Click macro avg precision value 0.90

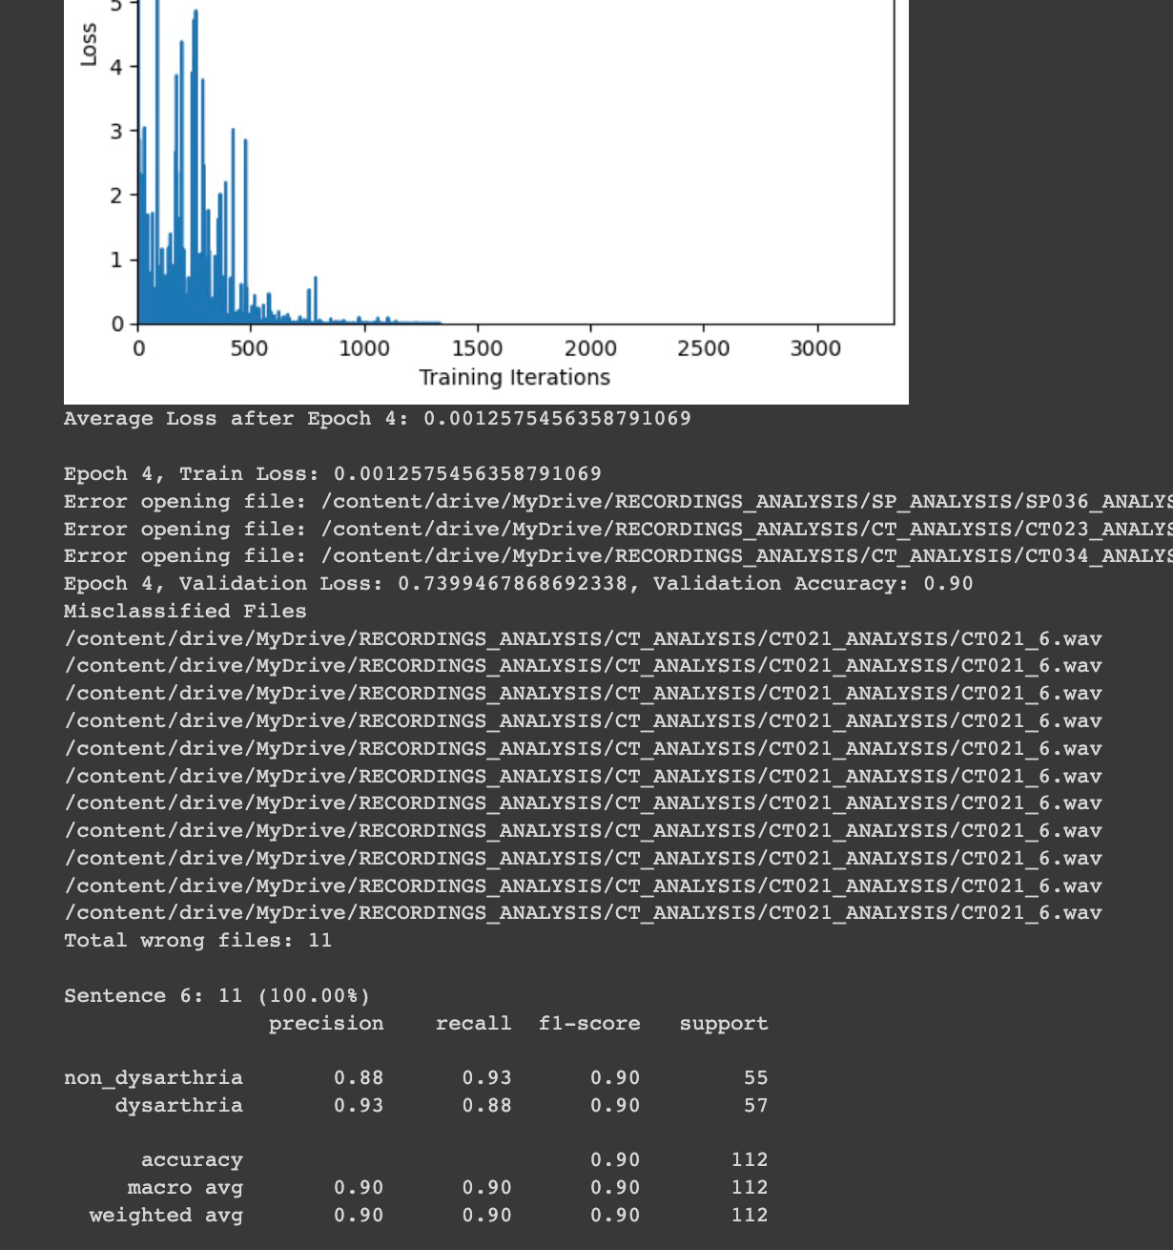tap(359, 1188)
